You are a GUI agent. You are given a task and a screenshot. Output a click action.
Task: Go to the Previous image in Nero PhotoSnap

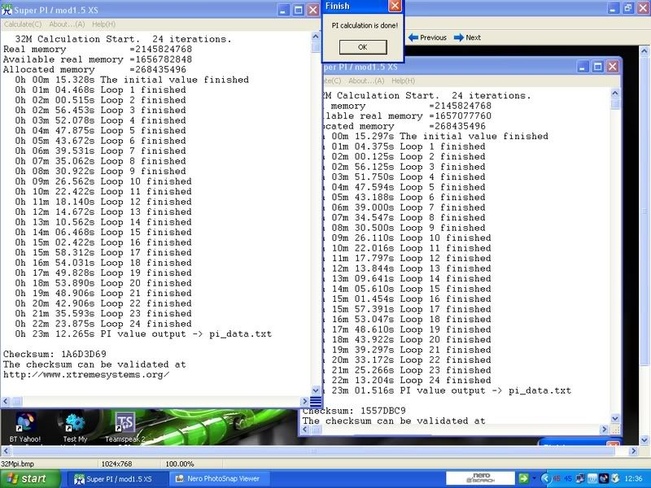427,37
